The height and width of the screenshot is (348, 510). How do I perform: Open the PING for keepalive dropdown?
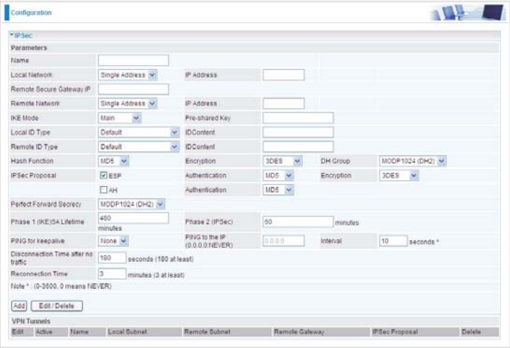tap(113, 241)
